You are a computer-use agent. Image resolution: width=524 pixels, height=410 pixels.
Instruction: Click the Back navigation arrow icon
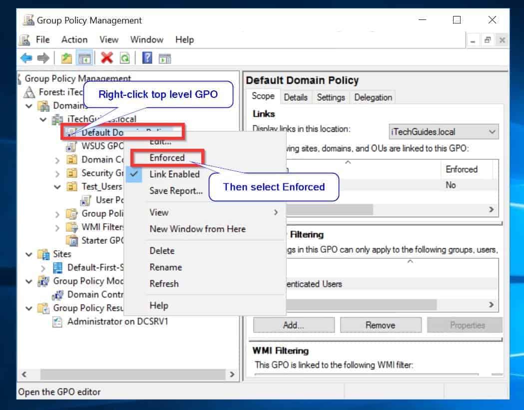click(x=25, y=57)
